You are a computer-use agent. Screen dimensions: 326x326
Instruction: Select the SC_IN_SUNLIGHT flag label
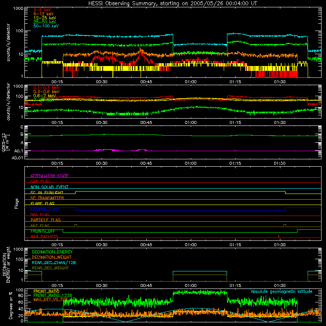click(x=47, y=192)
